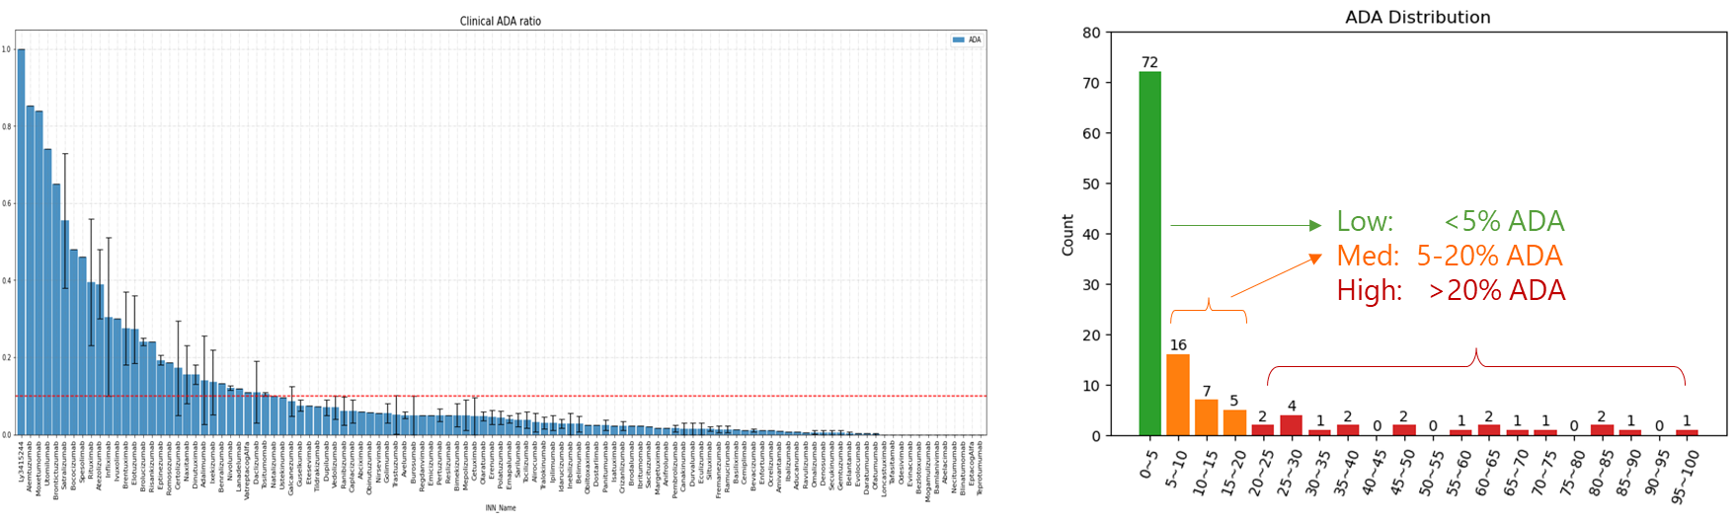Screen dimensions: 1736x522
Task: Select the orange 5~10 histogram bar
Action: point(1178,396)
